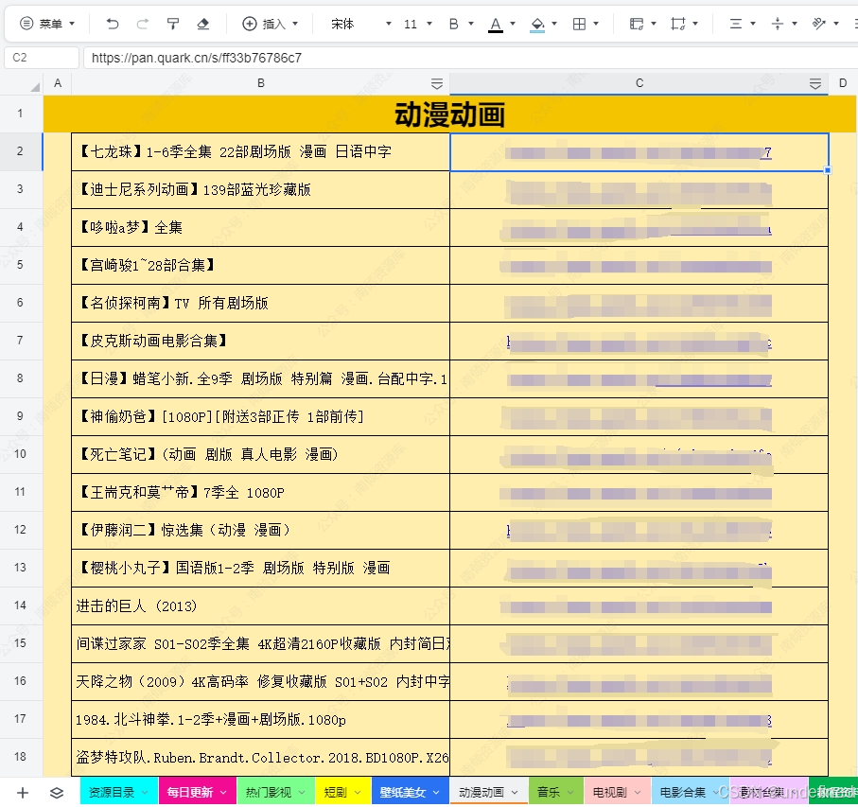Image resolution: width=858 pixels, height=807 pixels.
Task: Apply the cell fill color bucket
Action: [537, 24]
